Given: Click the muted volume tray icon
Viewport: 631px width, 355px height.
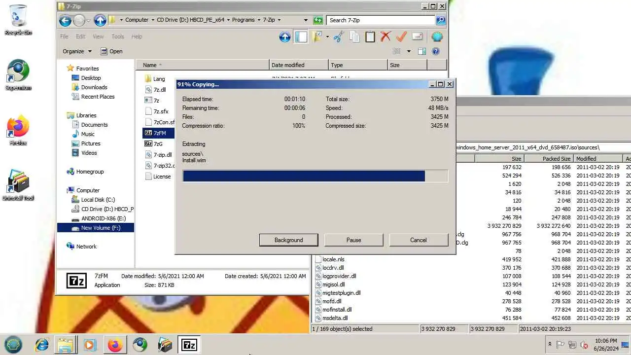Looking at the screenshot, I should point(584,345).
